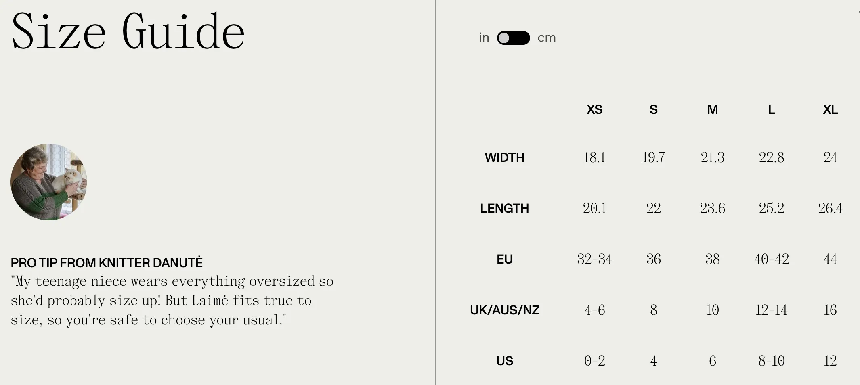Click the WIDTH row label
Image resolution: width=860 pixels, height=385 pixels.
point(504,157)
